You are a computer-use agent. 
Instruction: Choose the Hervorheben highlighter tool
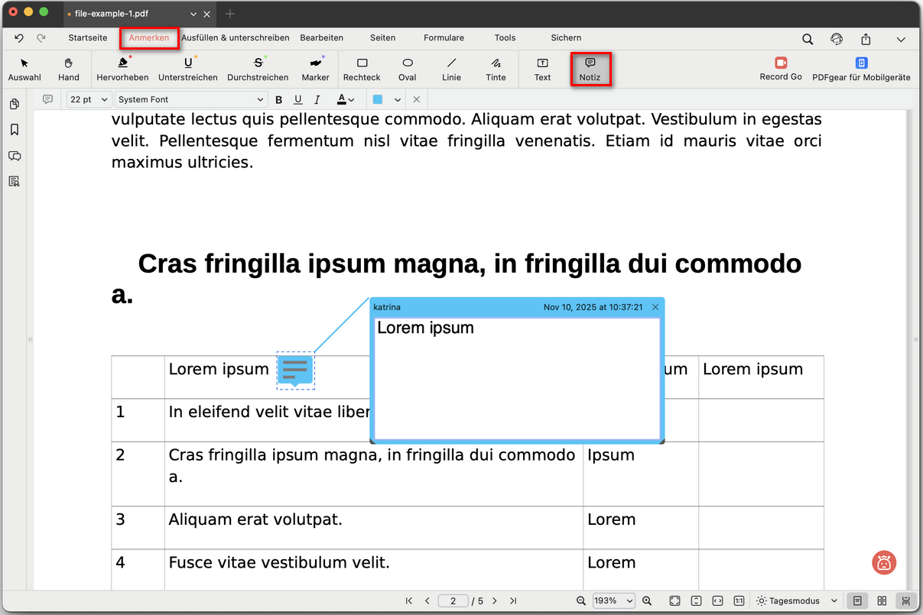coord(122,69)
